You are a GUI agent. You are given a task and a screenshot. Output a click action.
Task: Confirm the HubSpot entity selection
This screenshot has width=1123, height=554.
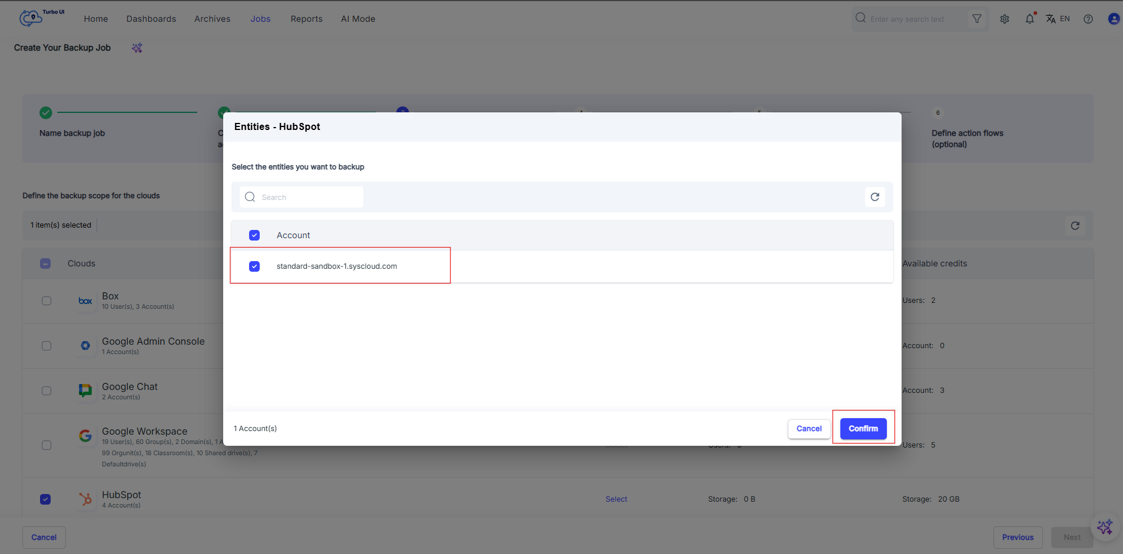tap(863, 429)
